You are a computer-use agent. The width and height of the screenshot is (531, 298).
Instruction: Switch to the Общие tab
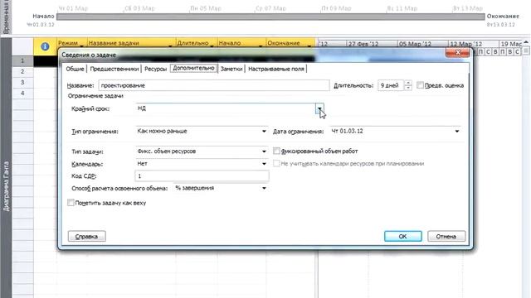75,69
